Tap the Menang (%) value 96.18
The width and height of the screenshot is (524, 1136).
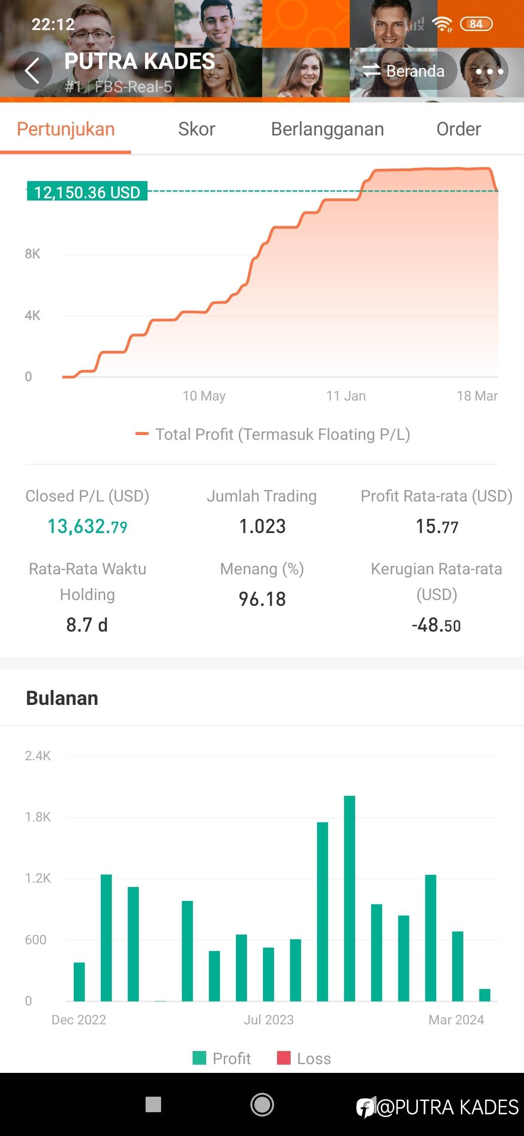(262, 599)
